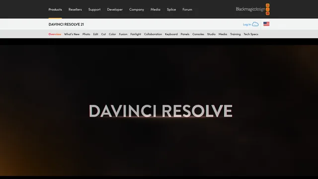Switch to the Photo tab
318x179 pixels.
point(86,34)
